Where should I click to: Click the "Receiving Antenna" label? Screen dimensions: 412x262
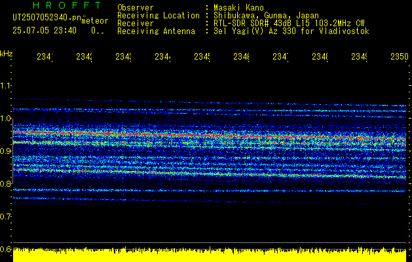(157, 31)
